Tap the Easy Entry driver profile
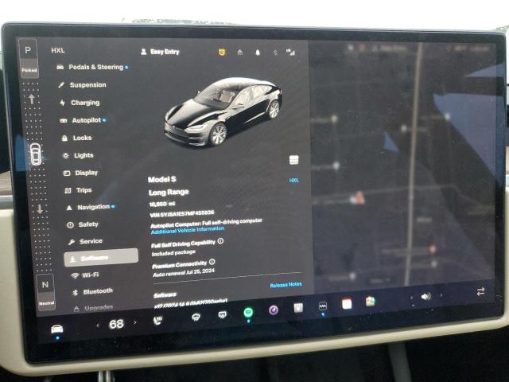The image size is (509, 382). [x=160, y=52]
